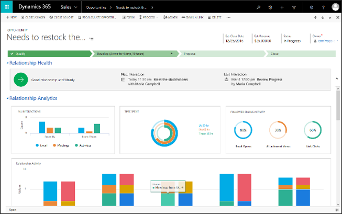Open the app launcher waffle icon
Image resolution: width=342 pixels, height=214 pixels.
click(x=8, y=7)
